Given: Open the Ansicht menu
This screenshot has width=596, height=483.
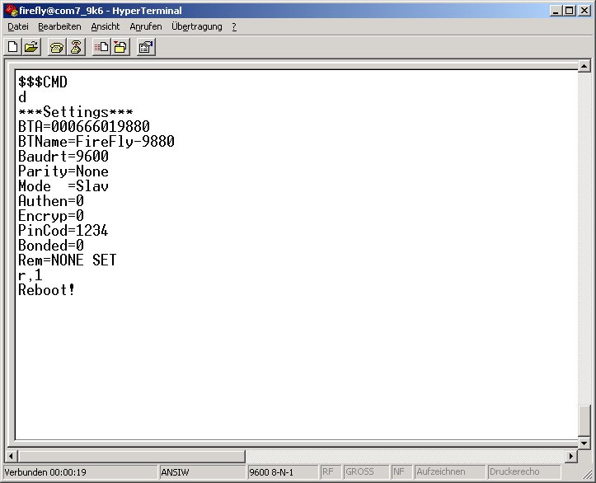Looking at the screenshot, I should (105, 26).
